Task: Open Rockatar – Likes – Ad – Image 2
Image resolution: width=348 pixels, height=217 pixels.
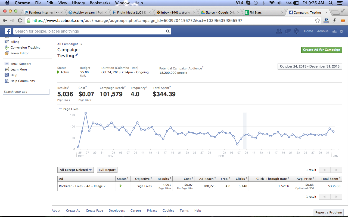Action: click(82, 186)
